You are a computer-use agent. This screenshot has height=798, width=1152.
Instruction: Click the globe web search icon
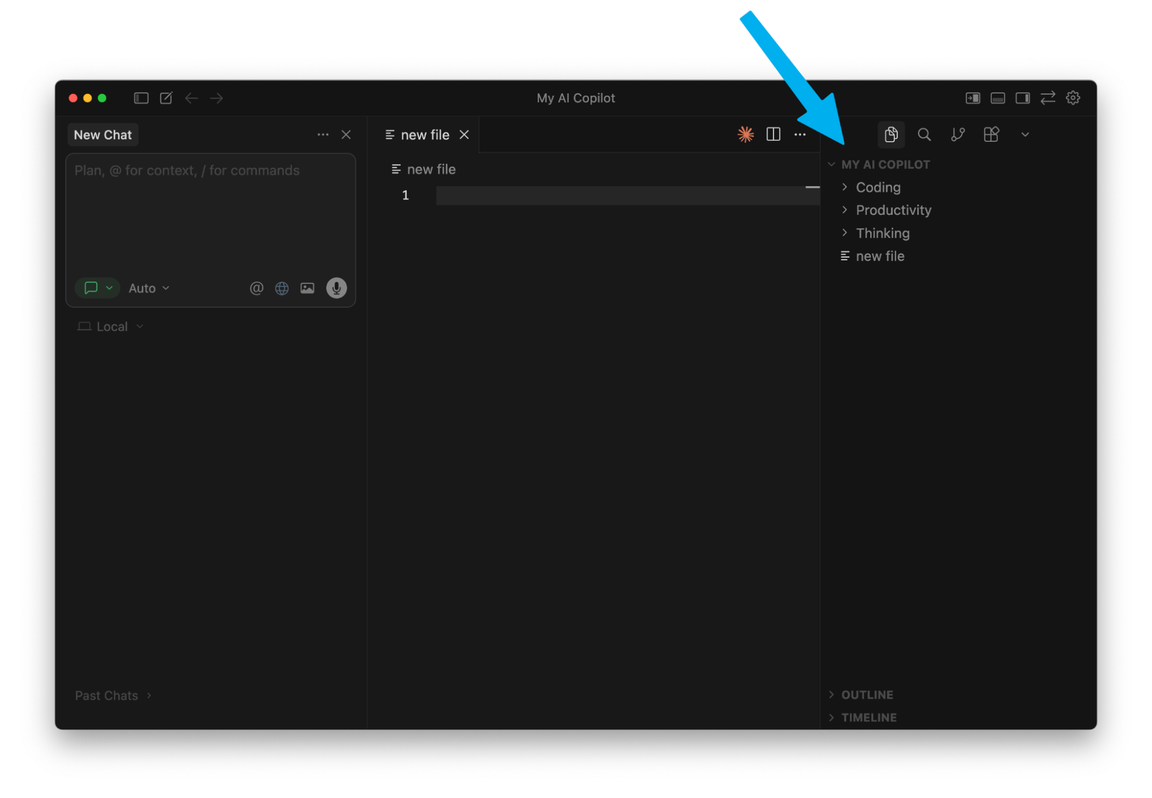pos(282,288)
